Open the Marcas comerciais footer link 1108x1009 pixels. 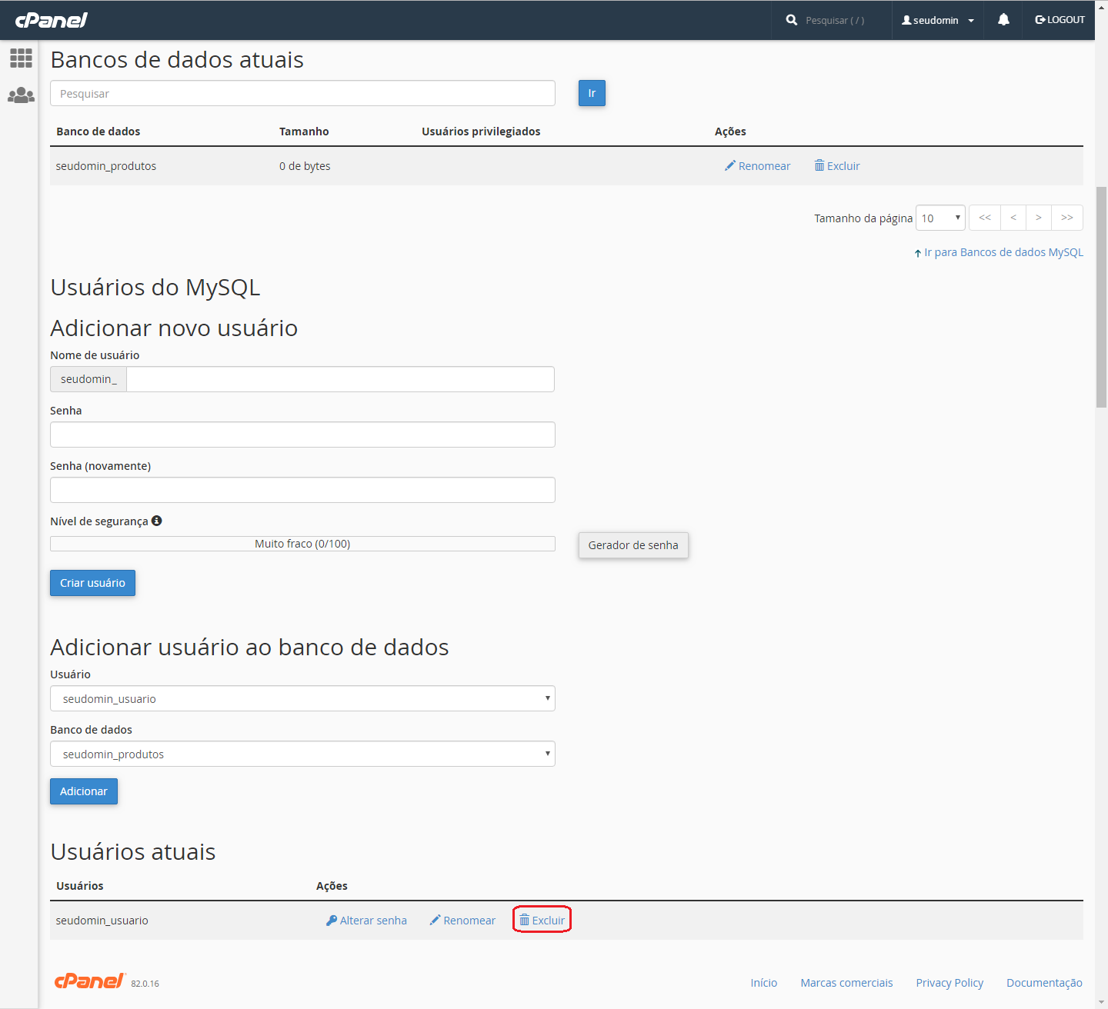846,983
